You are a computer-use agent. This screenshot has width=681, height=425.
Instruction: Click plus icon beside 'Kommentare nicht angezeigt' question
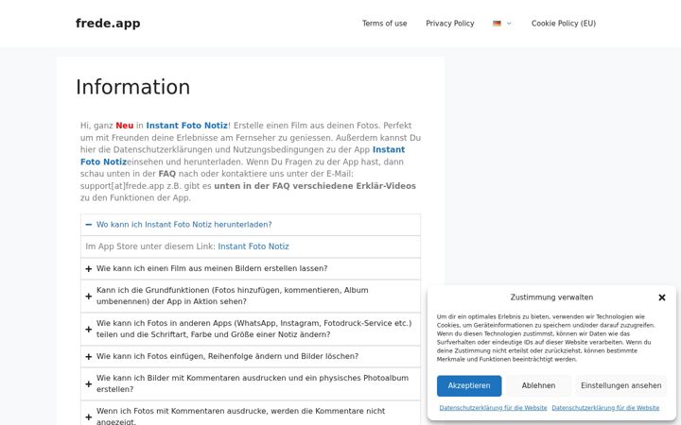pos(89,416)
